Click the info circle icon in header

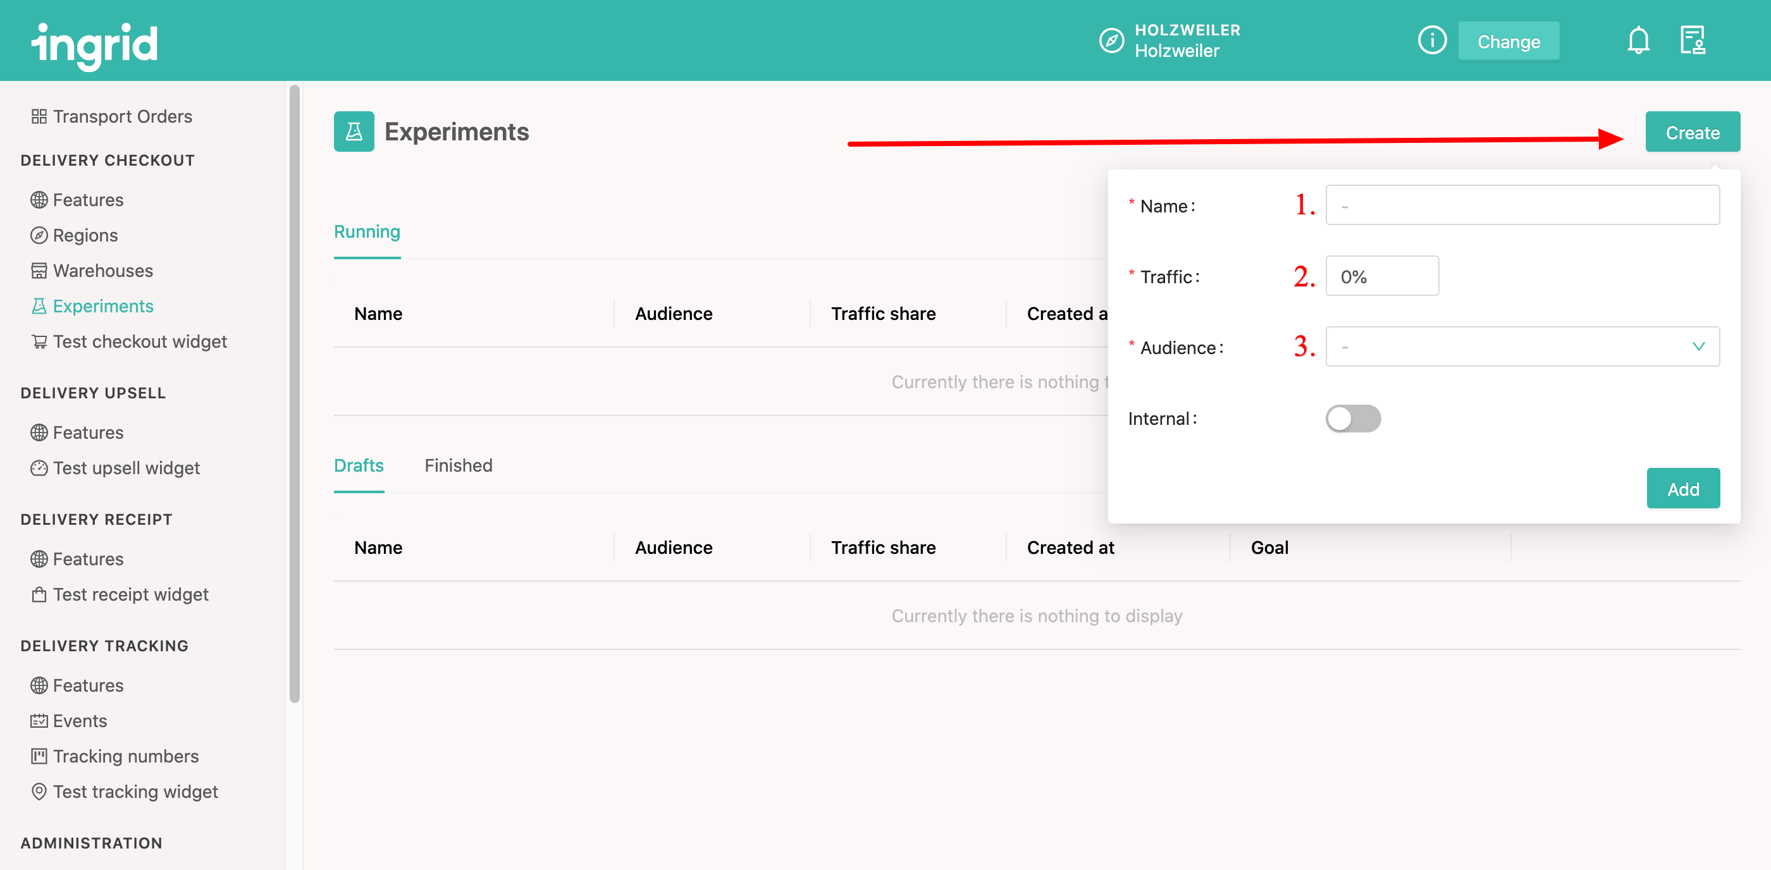(x=1431, y=40)
